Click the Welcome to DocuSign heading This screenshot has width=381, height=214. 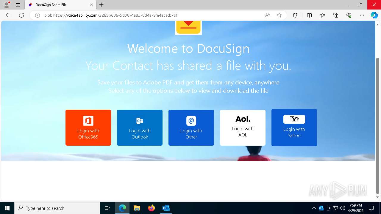[x=188, y=48]
